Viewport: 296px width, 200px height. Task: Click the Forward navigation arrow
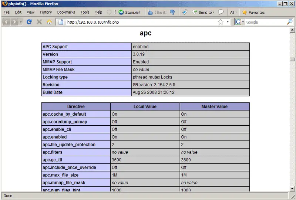click(x=14, y=22)
